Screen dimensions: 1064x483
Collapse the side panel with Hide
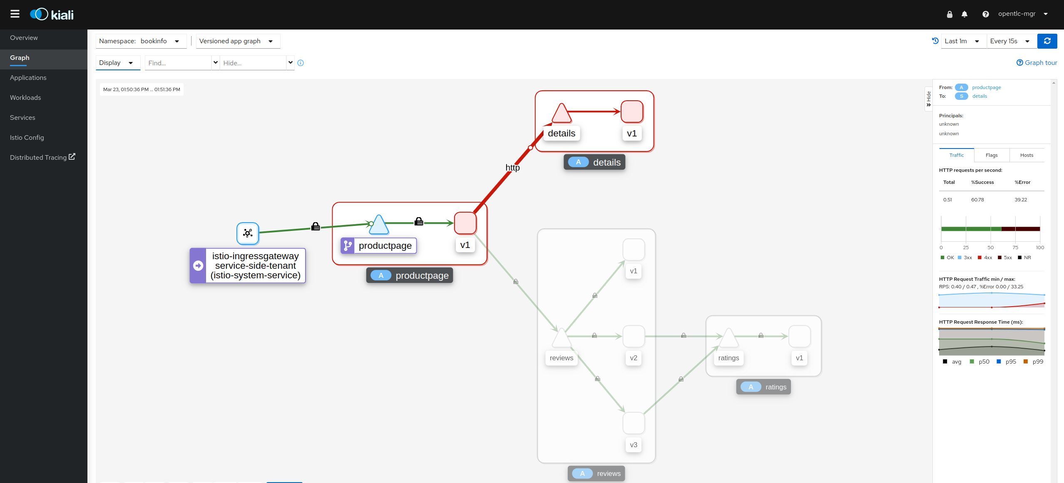pyautogui.click(x=929, y=99)
